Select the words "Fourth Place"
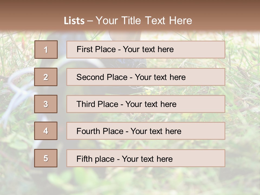This screenshot has height=195, width=260. coord(99,131)
